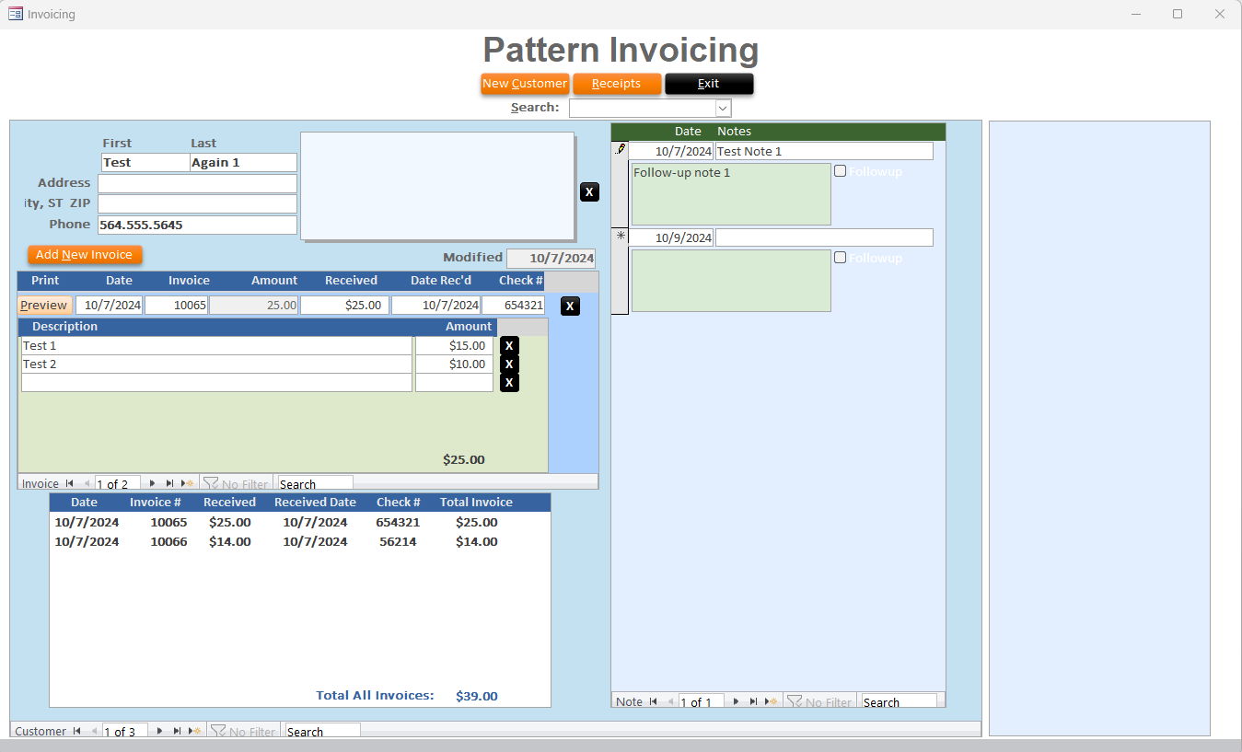Image resolution: width=1242 pixels, height=752 pixels.
Task: Open the top Search dropdown arrow
Action: [723, 109]
